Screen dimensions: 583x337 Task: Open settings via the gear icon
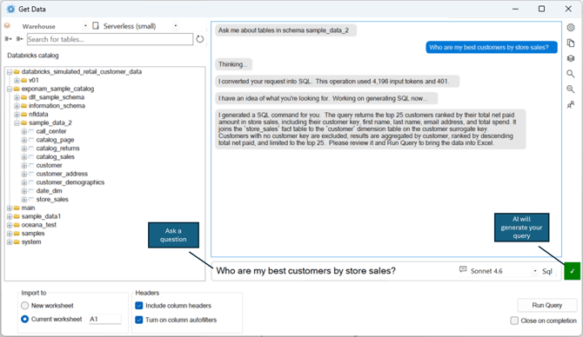(x=570, y=27)
